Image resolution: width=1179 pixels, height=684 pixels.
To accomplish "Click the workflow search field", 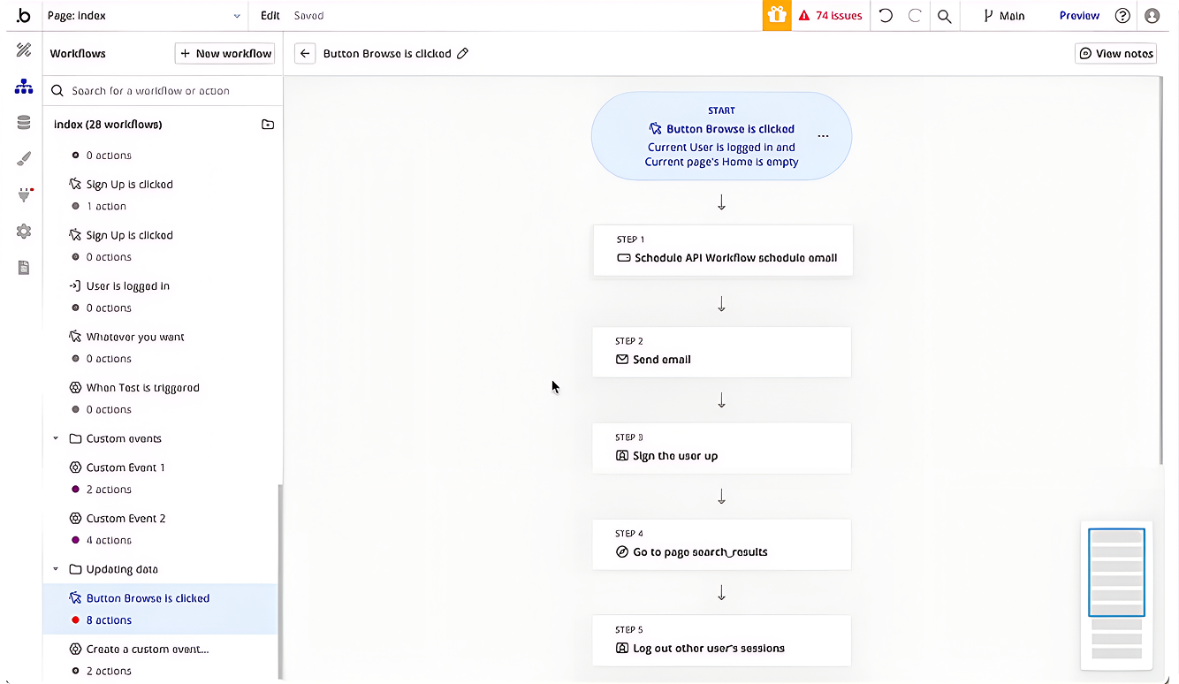I will (x=164, y=90).
